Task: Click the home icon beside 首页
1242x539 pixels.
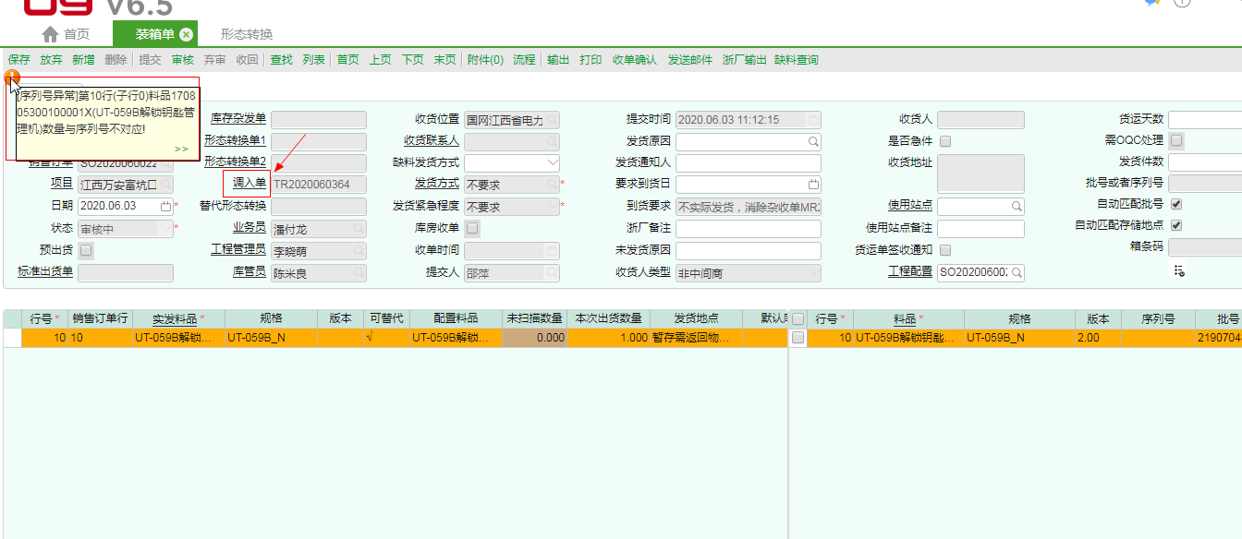Action: 51,34
